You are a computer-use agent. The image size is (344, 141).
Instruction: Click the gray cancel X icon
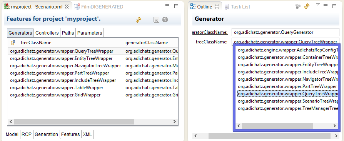tap(165, 20)
